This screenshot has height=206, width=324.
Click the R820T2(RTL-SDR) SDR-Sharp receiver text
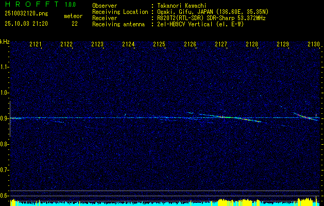pyautogui.click(x=211, y=18)
